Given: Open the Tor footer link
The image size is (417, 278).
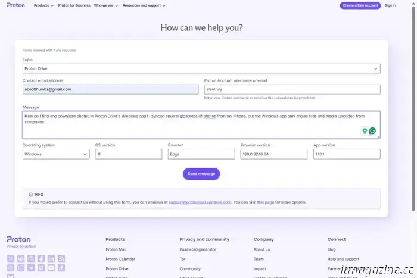Looking at the screenshot, I should (182, 259).
